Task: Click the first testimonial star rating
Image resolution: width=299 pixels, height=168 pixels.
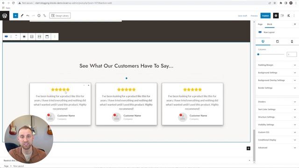Action: 60,90
